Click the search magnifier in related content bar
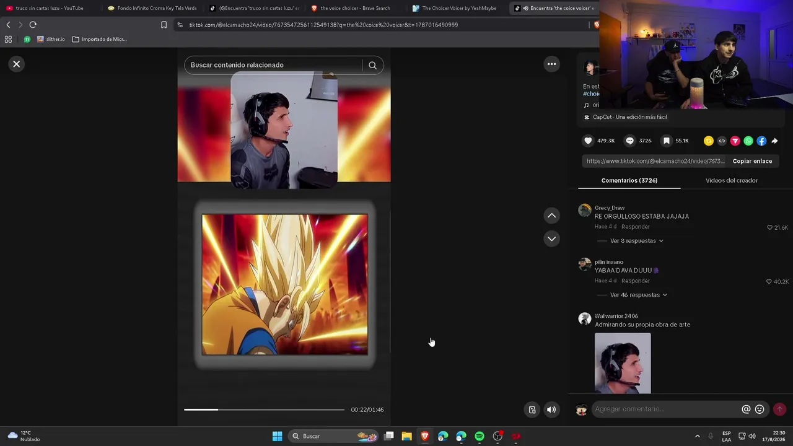The width and height of the screenshot is (793, 446). (x=372, y=65)
